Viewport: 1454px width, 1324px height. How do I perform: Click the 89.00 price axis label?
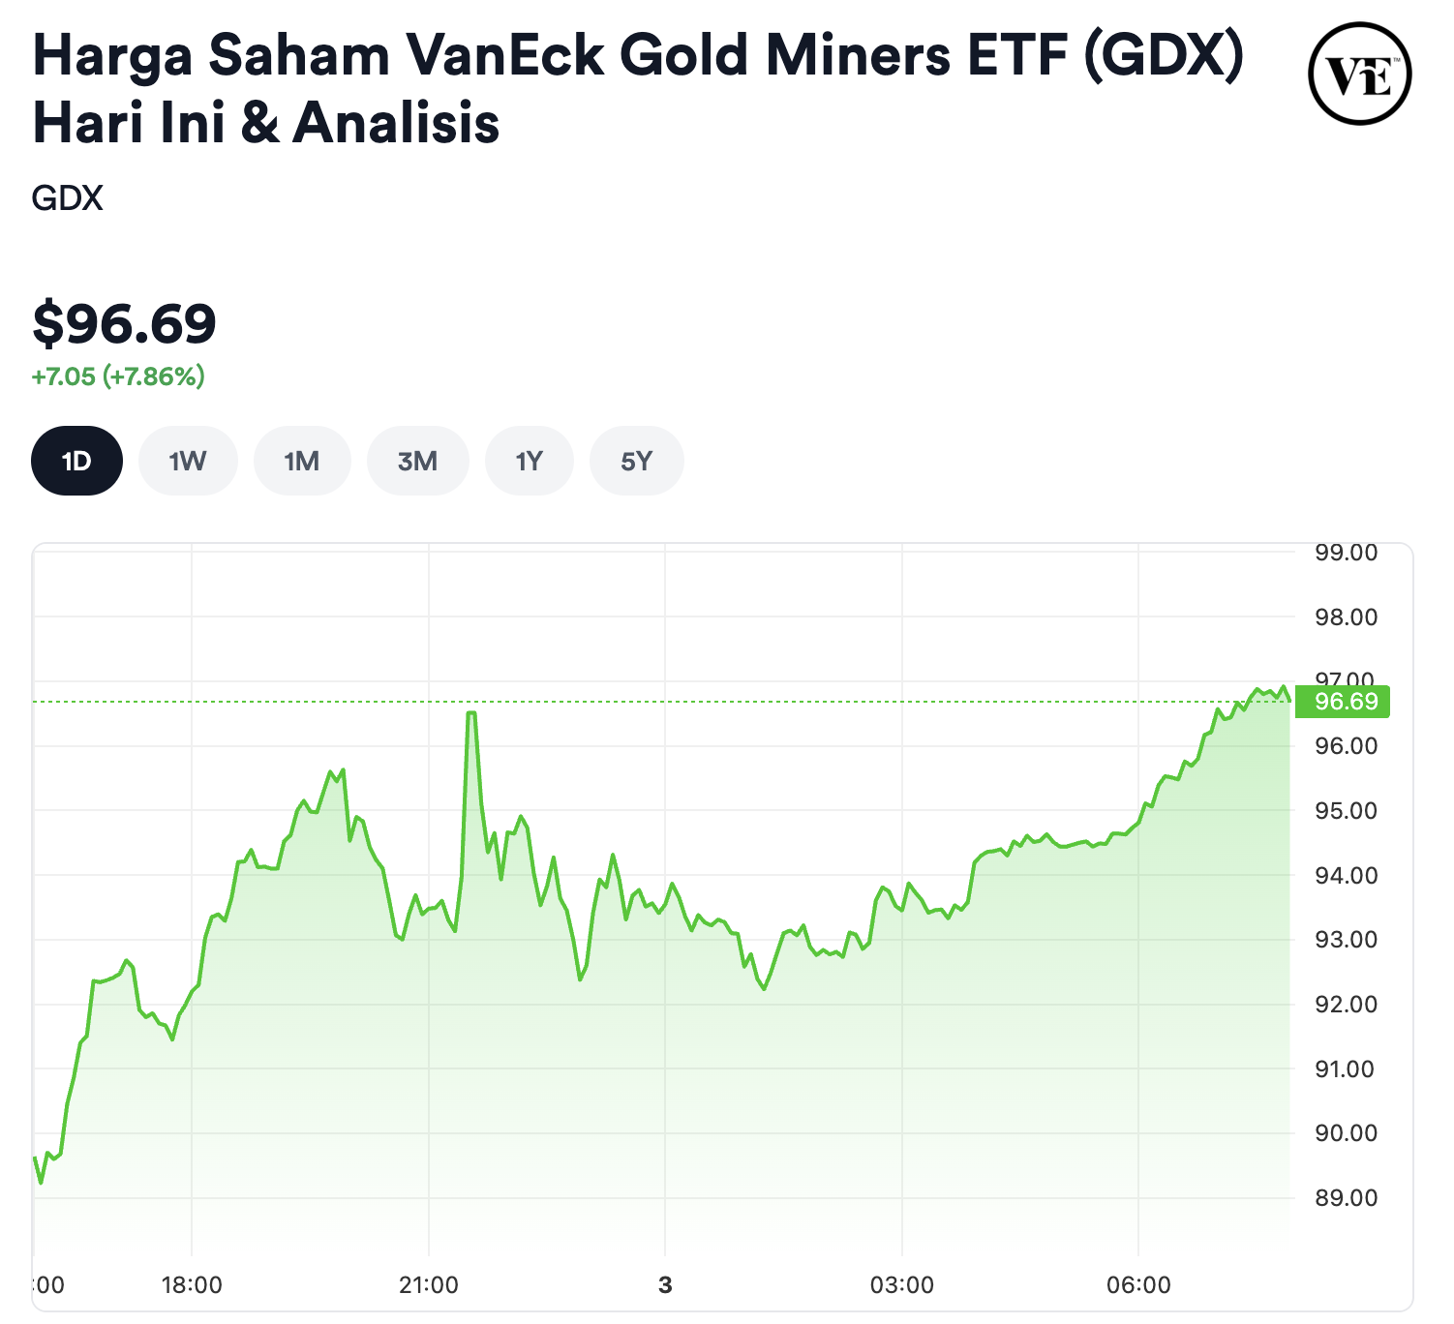pyautogui.click(x=1346, y=1198)
